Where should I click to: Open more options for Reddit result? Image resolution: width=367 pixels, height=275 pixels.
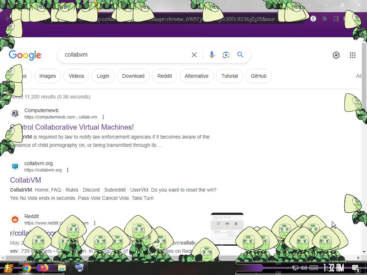pos(95,223)
